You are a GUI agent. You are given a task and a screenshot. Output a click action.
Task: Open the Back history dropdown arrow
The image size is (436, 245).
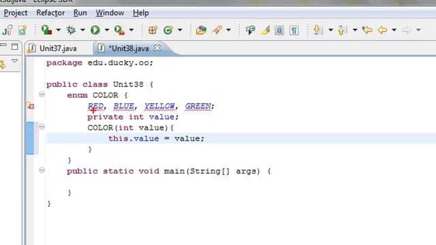(394, 30)
